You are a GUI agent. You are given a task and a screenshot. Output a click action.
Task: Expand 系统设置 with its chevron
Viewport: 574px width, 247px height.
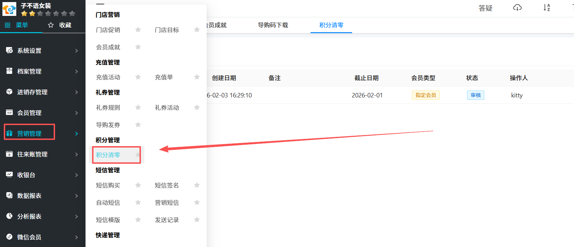77,51
